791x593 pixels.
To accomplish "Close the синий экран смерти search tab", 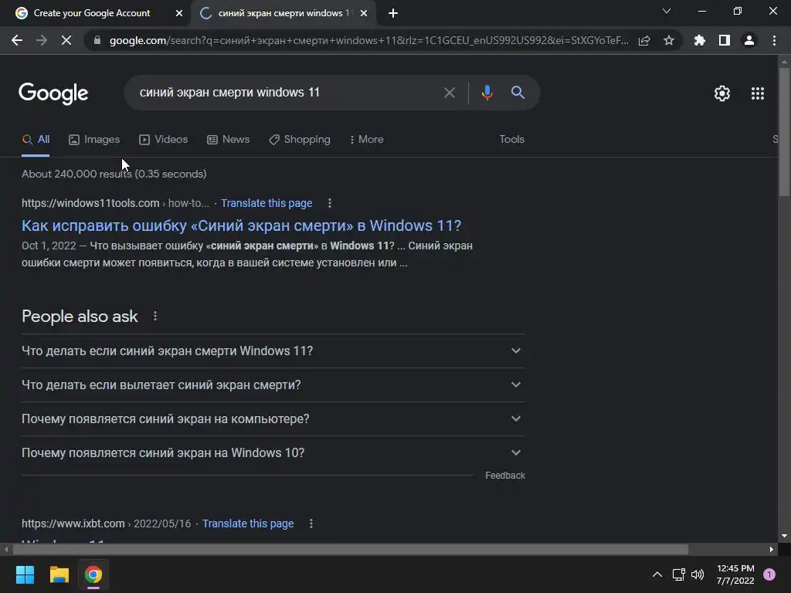I will click(x=364, y=13).
